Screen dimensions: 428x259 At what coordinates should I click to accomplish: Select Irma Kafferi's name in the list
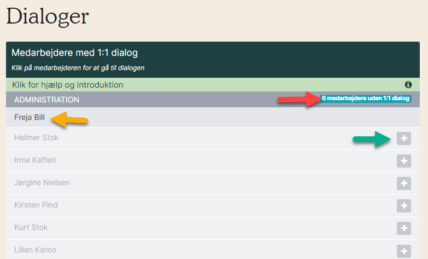pyautogui.click(x=35, y=160)
